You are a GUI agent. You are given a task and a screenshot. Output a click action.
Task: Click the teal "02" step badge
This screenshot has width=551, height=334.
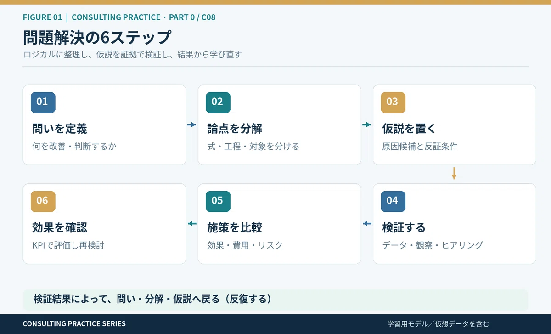218,102
